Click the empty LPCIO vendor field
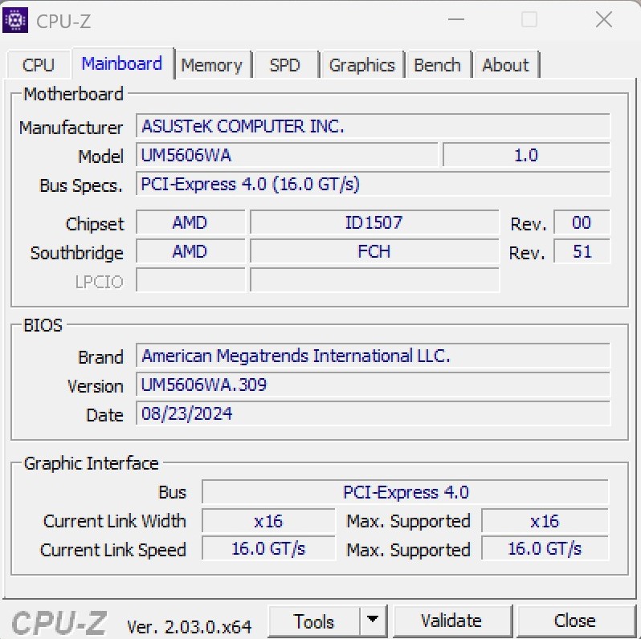Image resolution: width=641 pixels, height=639 pixels. tap(190, 280)
